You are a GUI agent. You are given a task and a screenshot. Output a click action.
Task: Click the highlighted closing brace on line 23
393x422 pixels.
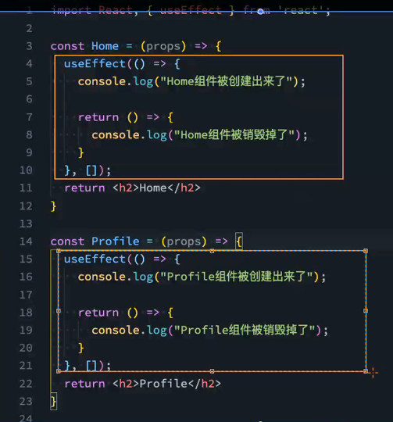point(54,402)
